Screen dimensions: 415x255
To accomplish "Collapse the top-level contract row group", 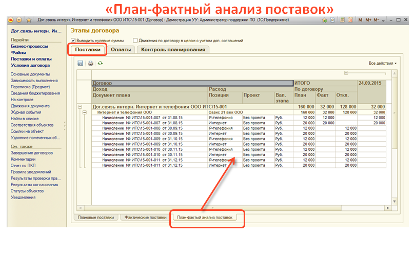I will tap(80, 107).
